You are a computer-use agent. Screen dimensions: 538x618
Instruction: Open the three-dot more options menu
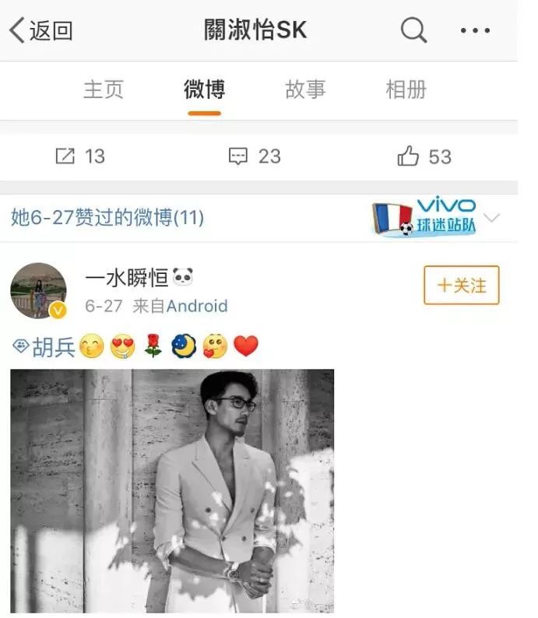click(475, 30)
